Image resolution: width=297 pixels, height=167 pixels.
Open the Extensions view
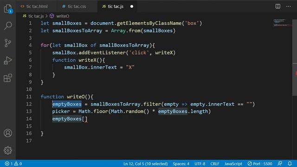[8, 78]
